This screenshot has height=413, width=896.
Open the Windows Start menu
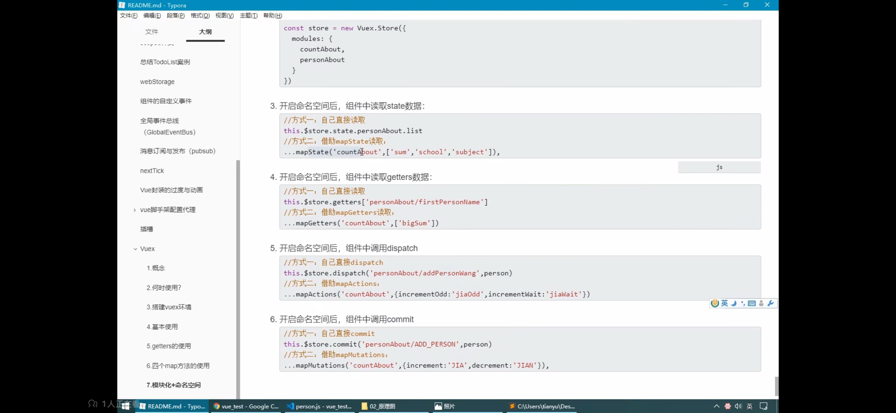126,406
